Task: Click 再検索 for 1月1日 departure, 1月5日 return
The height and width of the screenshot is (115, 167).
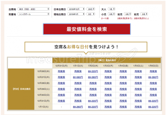Action: pos(138,107)
